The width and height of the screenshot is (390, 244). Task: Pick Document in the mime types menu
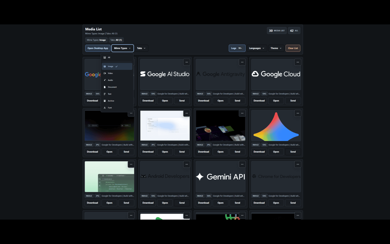click(117, 87)
